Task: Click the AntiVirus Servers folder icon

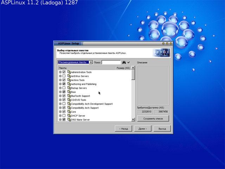Action: [x=69, y=76]
